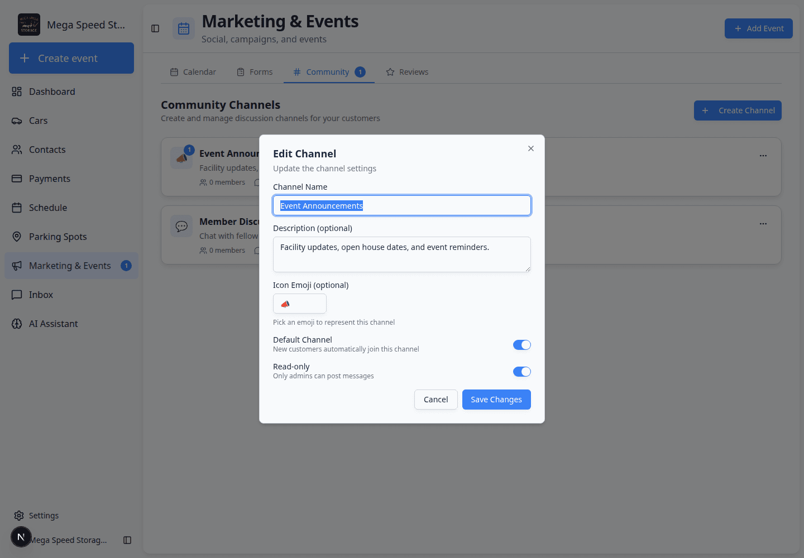Toggle the Default Channel switch
This screenshot has height=558, width=804.
click(x=522, y=345)
